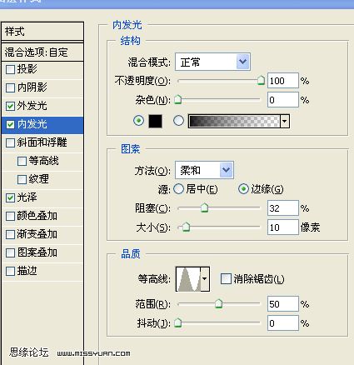Uncheck the 外发光 (Outer Glow) checkbox
Viewport: 354px width, 365px height.
pyautogui.click(x=10, y=106)
